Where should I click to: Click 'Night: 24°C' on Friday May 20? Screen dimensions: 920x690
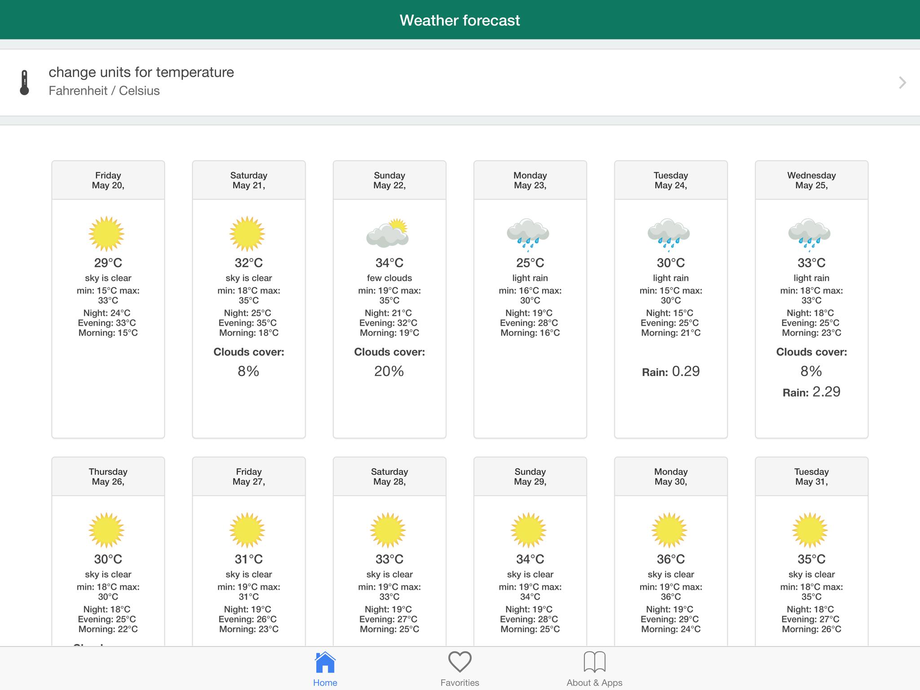(107, 313)
